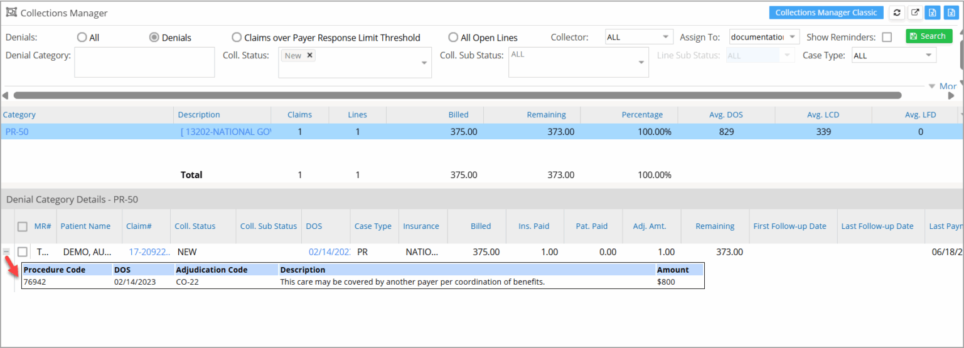Click the green Search button
This screenshot has height=348, width=964.
pyautogui.click(x=929, y=36)
